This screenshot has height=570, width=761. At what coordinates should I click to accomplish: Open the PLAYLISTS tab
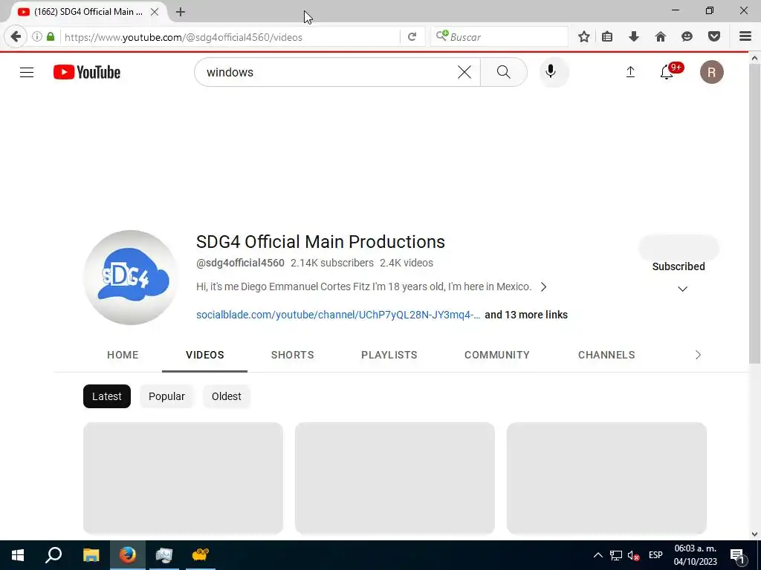pyautogui.click(x=389, y=355)
